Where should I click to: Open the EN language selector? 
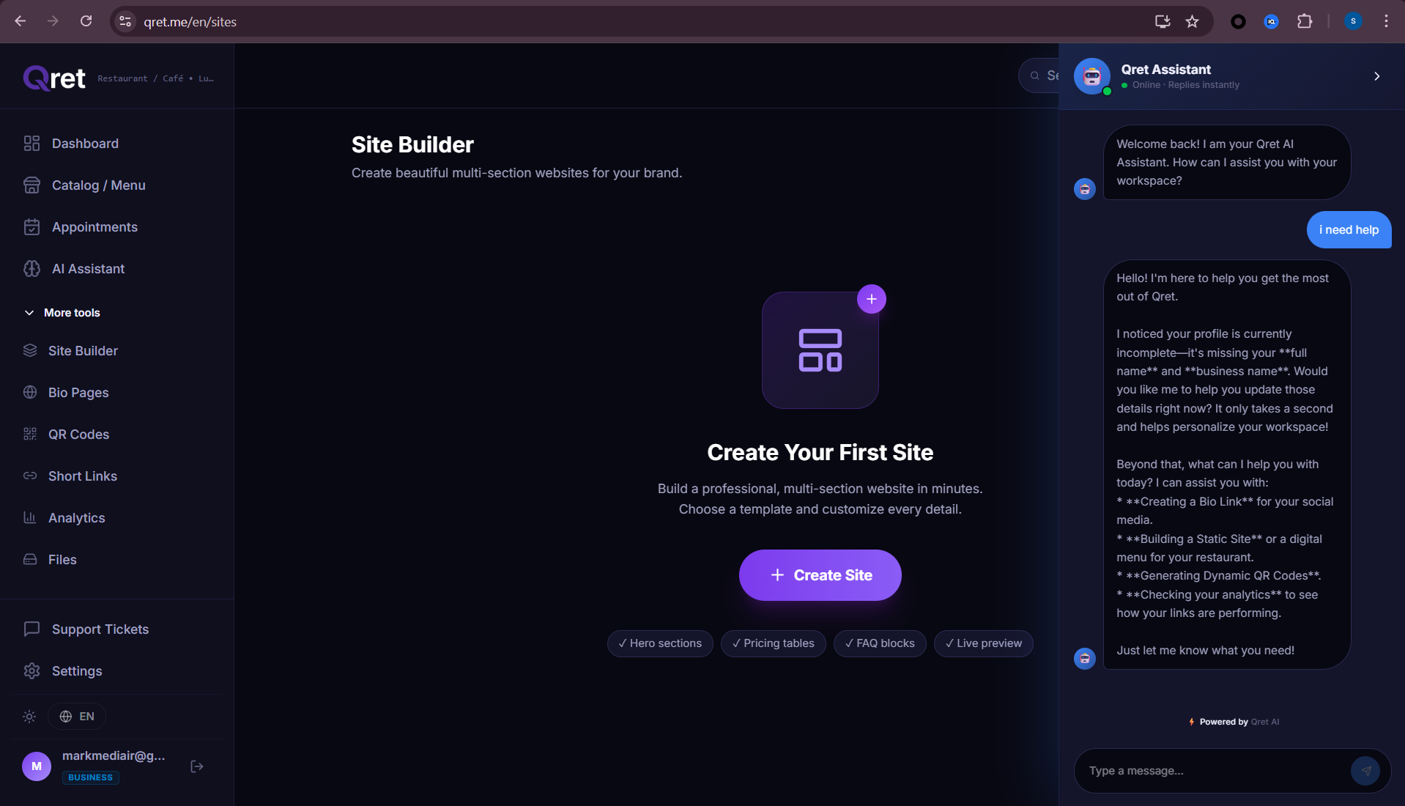pos(77,717)
